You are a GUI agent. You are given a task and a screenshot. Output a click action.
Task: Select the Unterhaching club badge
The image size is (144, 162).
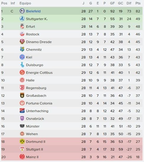22,111
